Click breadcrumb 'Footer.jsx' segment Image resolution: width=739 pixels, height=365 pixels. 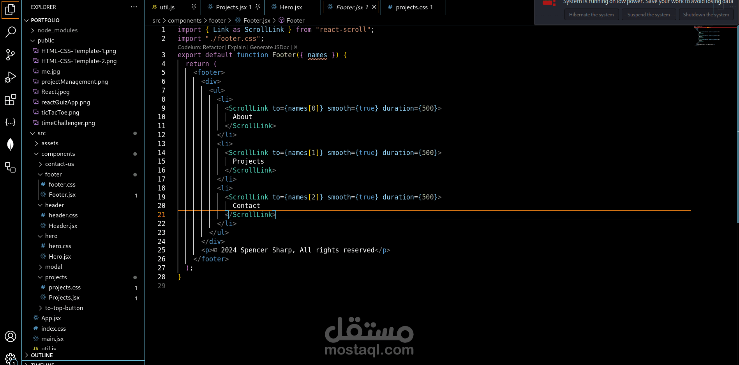click(x=253, y=20)
